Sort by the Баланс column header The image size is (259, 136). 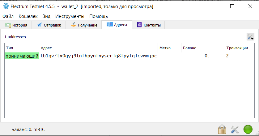coord(203,48)
